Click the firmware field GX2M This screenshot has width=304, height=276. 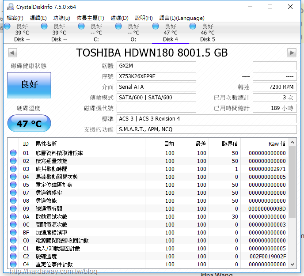coord(156,66)
